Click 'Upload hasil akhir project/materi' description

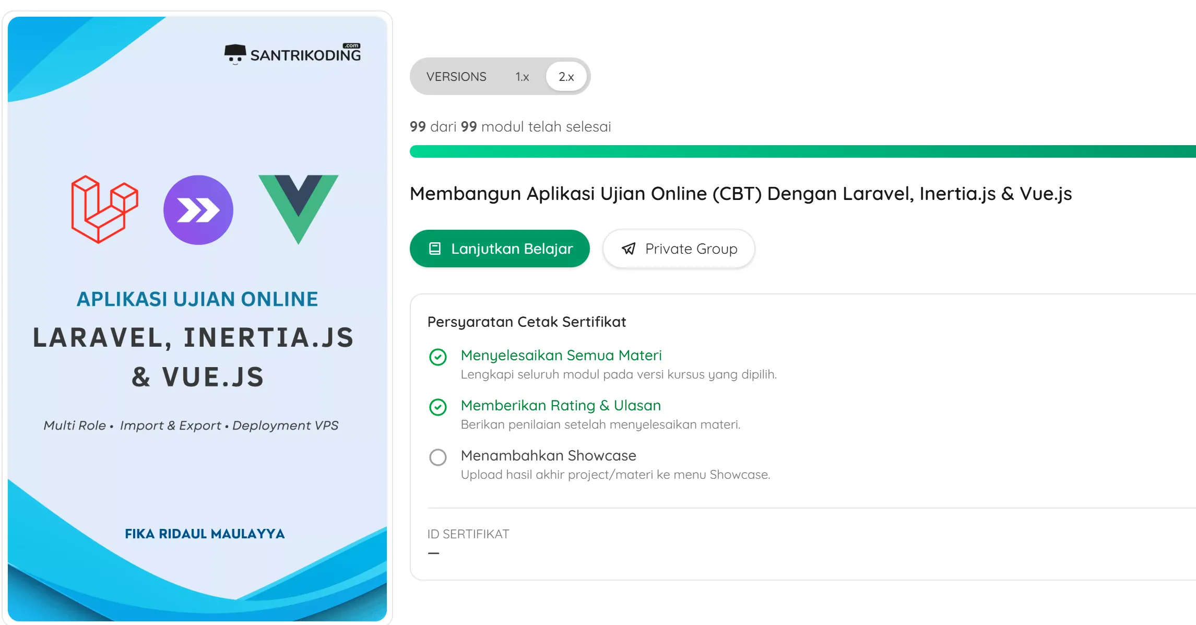point(615,475)
